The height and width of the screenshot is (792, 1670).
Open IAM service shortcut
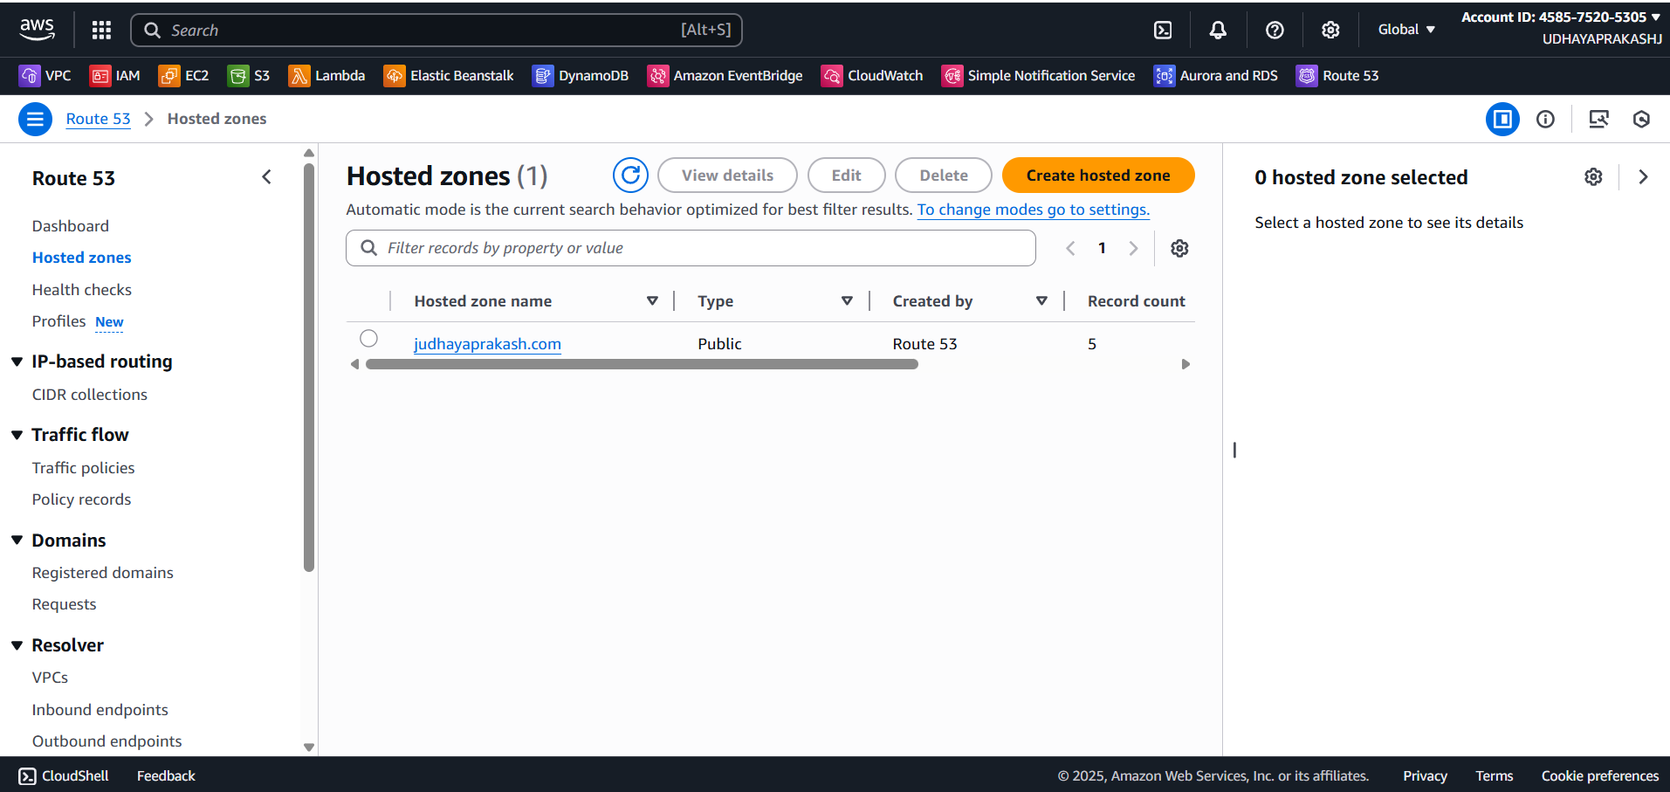tap(115, 76)
